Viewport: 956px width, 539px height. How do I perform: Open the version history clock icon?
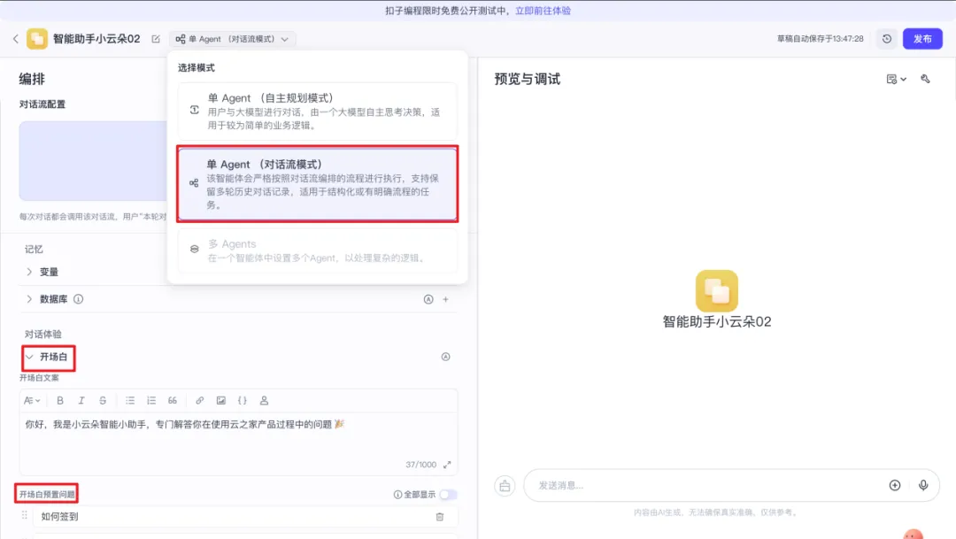[886, 39]
